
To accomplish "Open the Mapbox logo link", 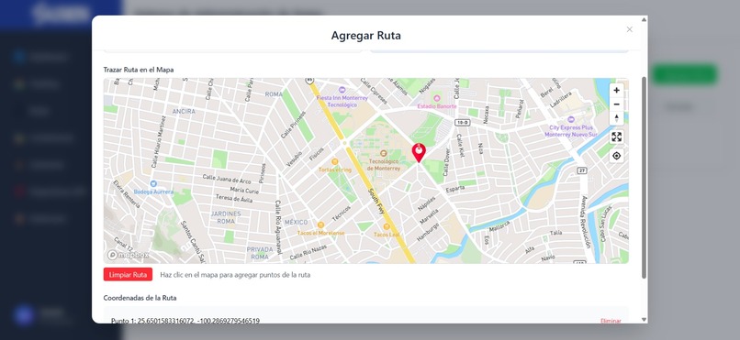I will click(128, 255).
